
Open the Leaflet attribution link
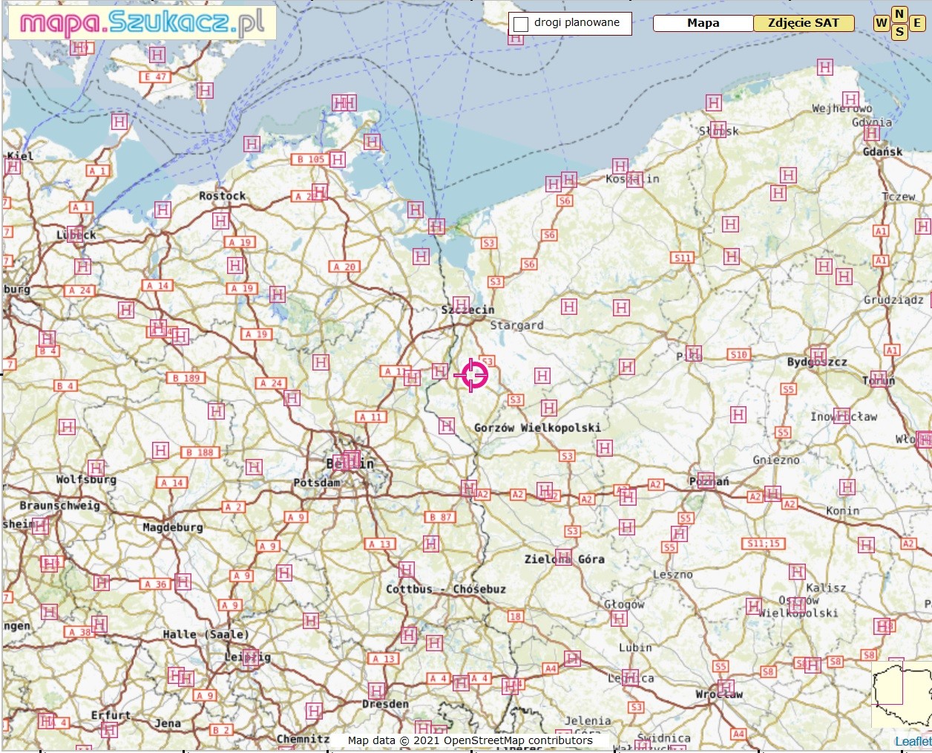[x=913, y=741]
